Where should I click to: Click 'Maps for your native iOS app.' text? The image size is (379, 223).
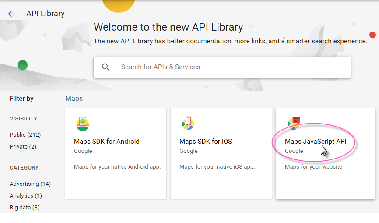[x=217, y=167]
